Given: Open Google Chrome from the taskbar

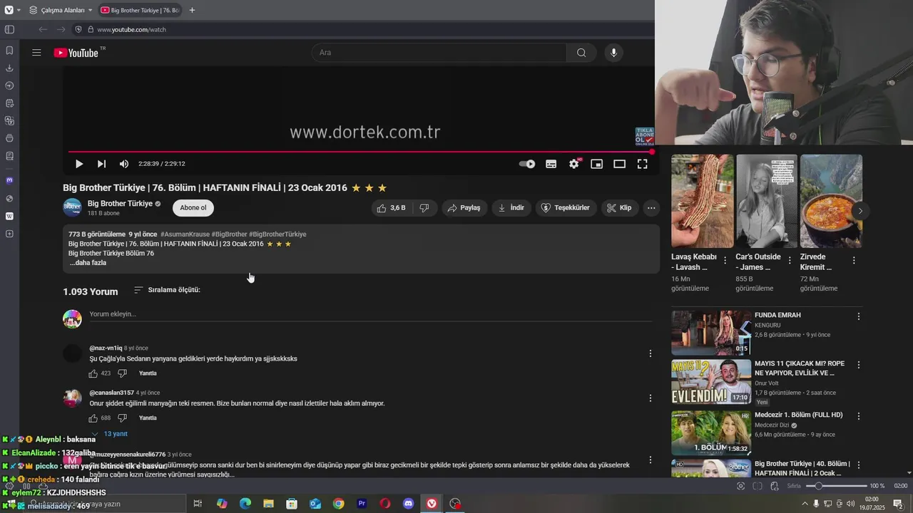Looking at the screenshot, I should click(x=338, y=504).
